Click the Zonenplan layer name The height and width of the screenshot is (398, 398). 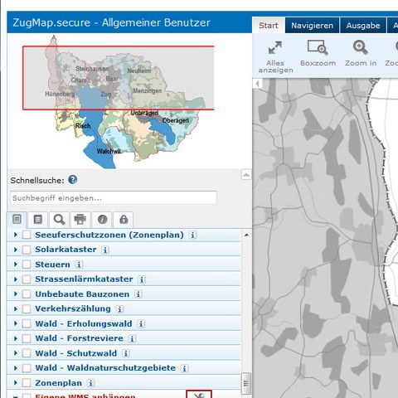[58, 383]
